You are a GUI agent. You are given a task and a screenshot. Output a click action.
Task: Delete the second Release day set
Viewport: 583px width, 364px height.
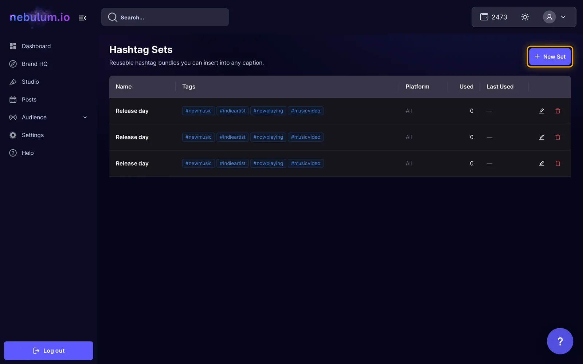558,137
